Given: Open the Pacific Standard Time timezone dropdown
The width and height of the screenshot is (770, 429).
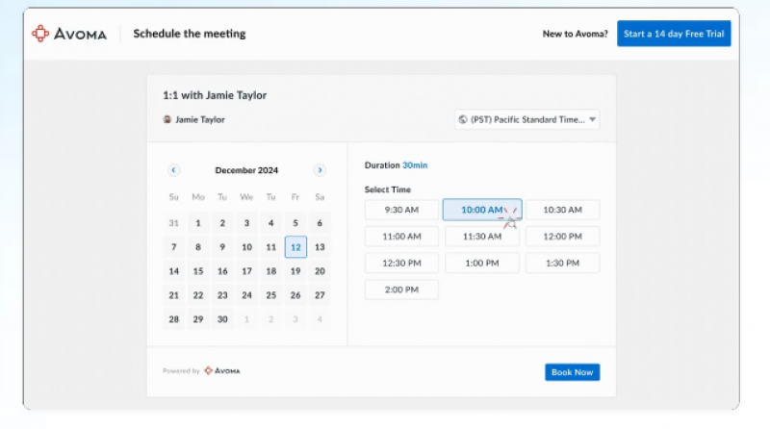Looking at the screenshot, I should click(x=526, y=120).
